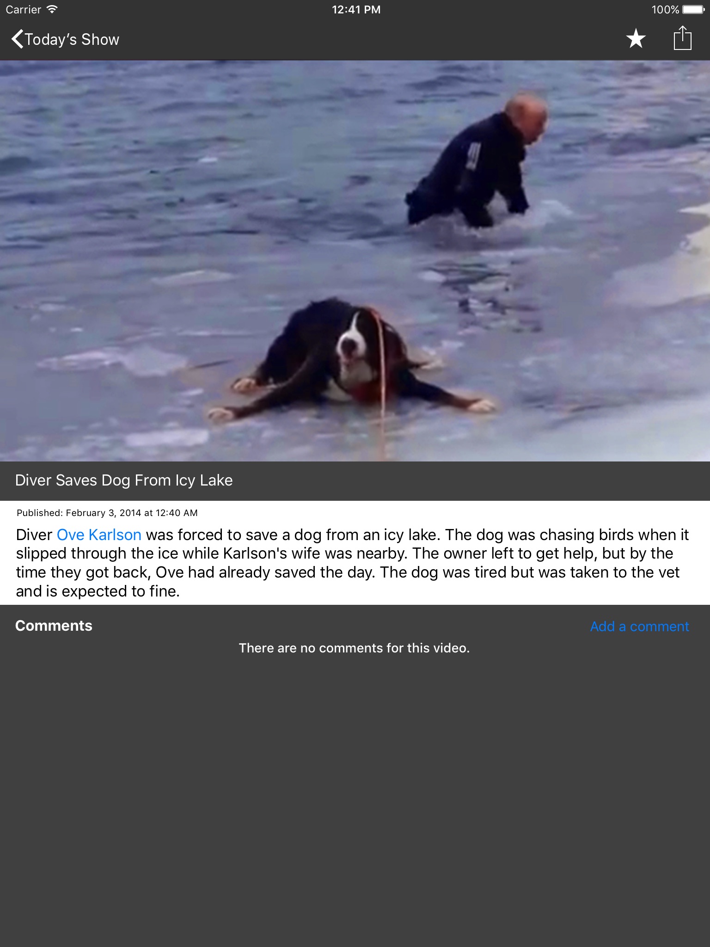
Task: Play the dog rescue video
Action: point(355,261)
